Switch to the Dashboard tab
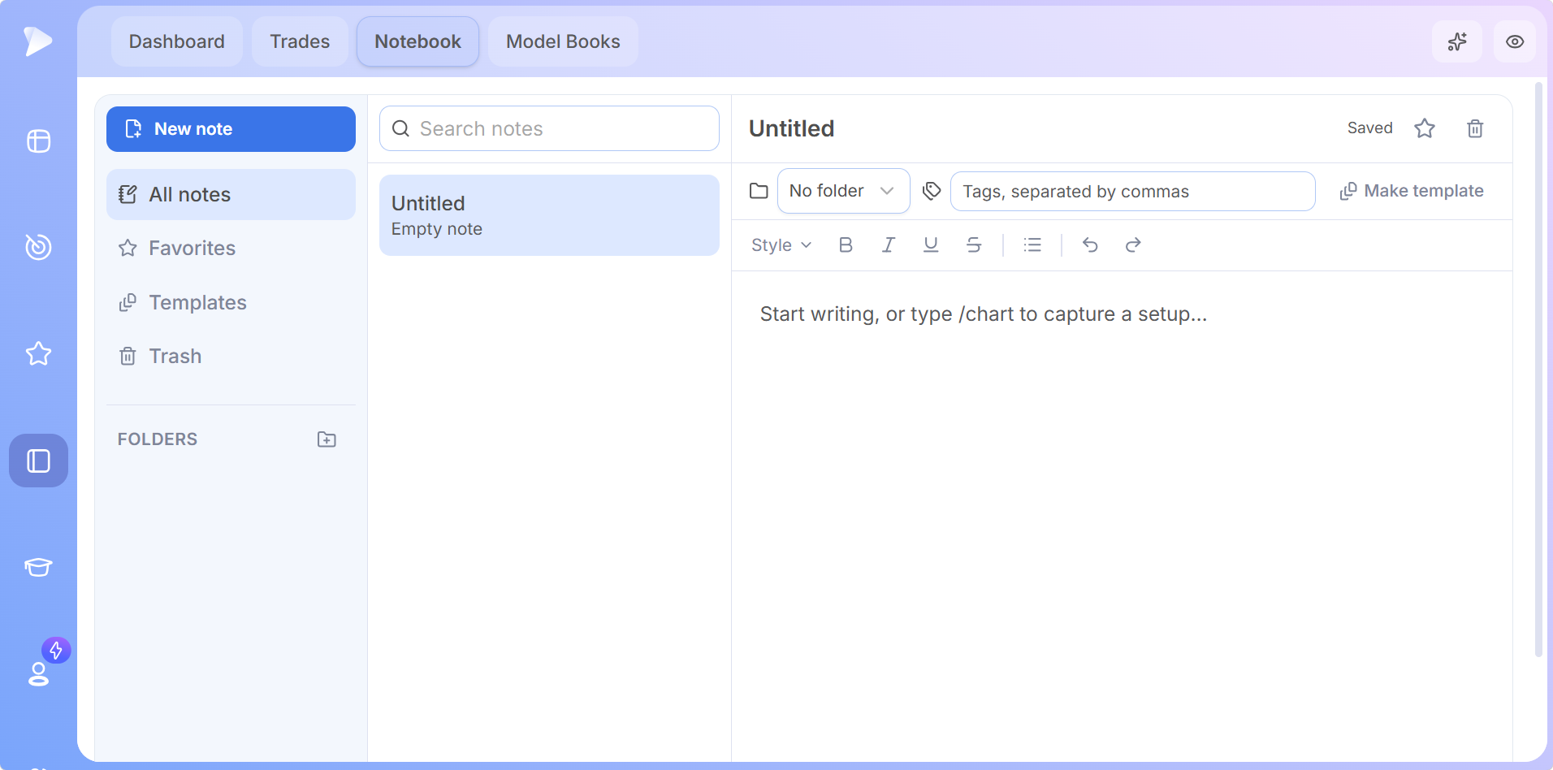 click(x=177, y=41)
